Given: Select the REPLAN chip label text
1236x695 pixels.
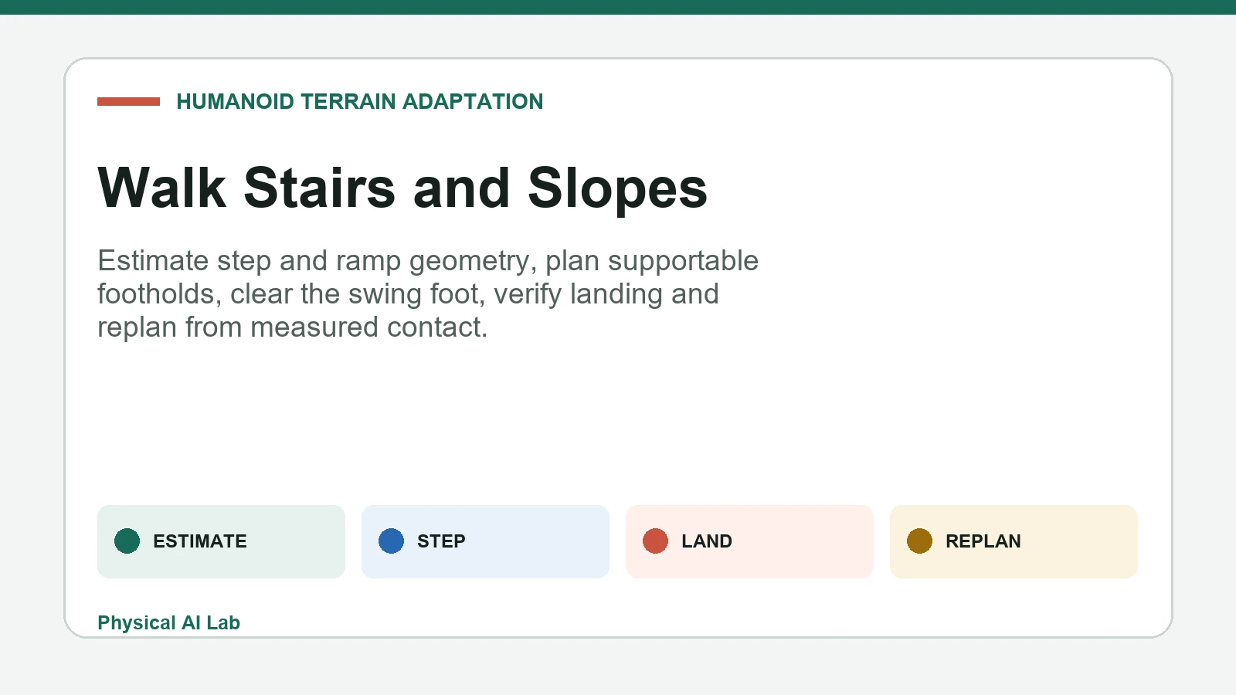Looking at the screenshot, I should pyautogui.click(x=983, y=541).
